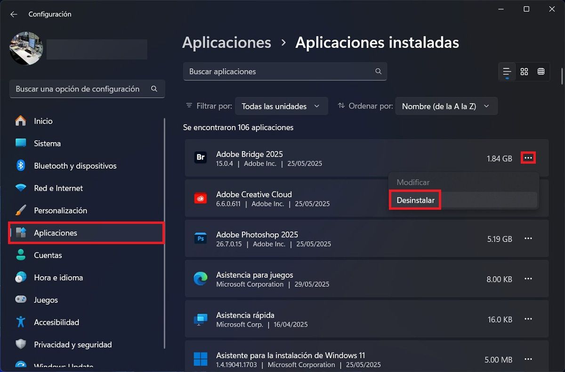Screen dimensions: 565x372
Task: Click the Adobe Bridge 2025 Br icon
Action: click(x=201, y=158)
